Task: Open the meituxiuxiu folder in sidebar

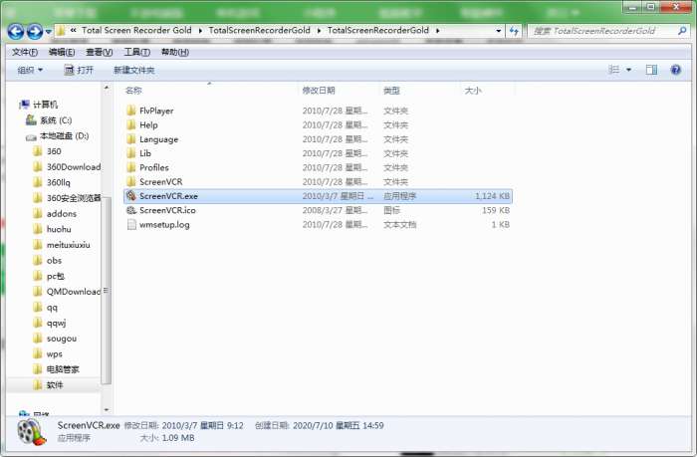Action: tap(68, 245)
